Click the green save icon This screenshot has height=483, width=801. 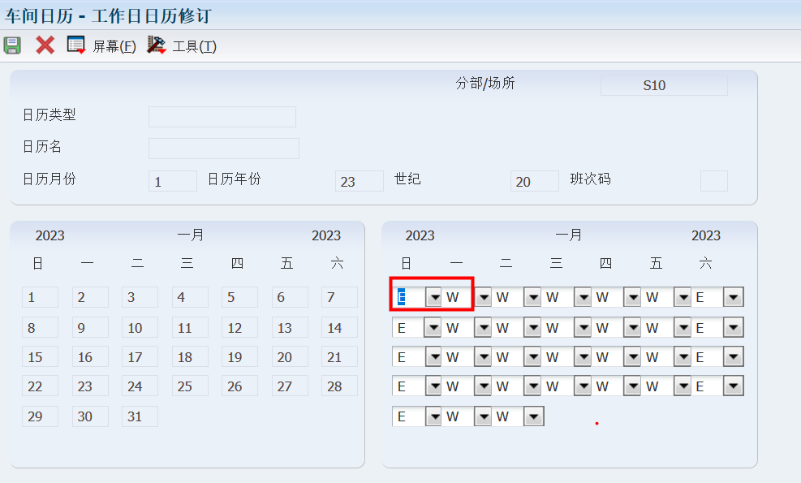(x=12, y=45)
